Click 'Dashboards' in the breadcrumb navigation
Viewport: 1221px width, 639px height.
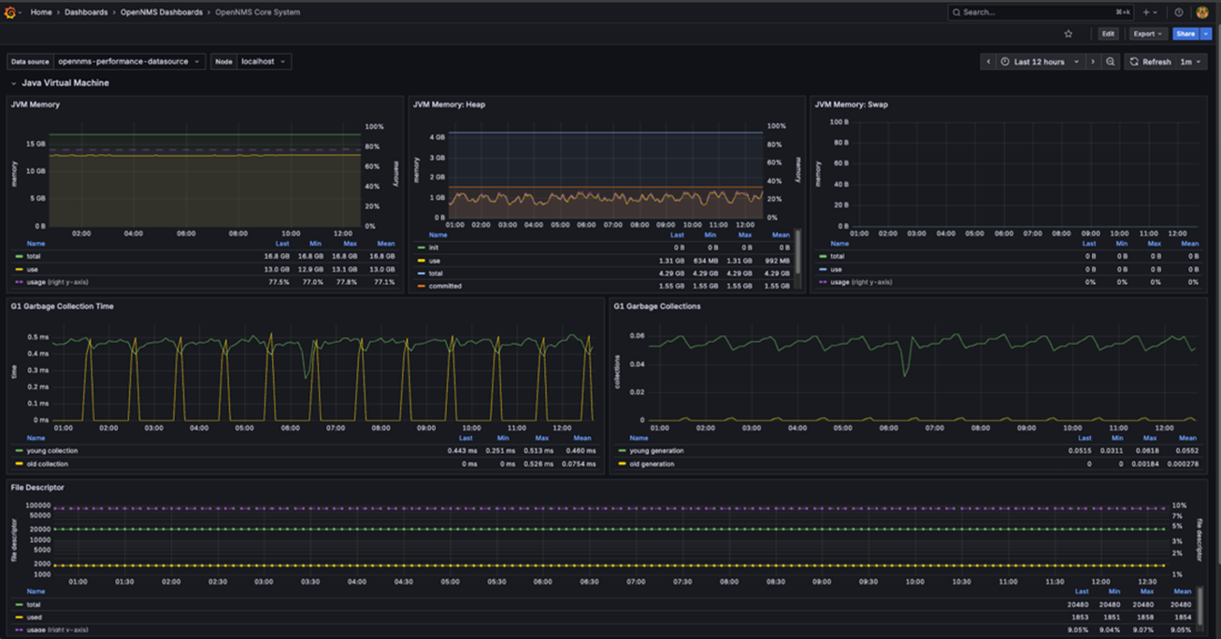coord(88,12)
